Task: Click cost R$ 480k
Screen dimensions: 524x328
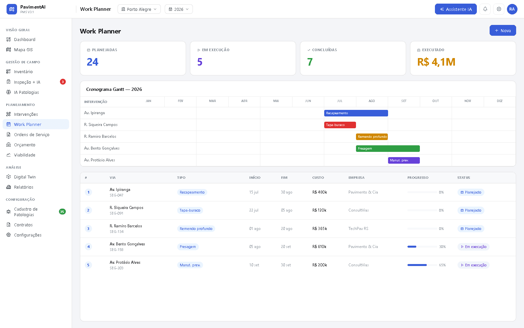Action: 320,192
